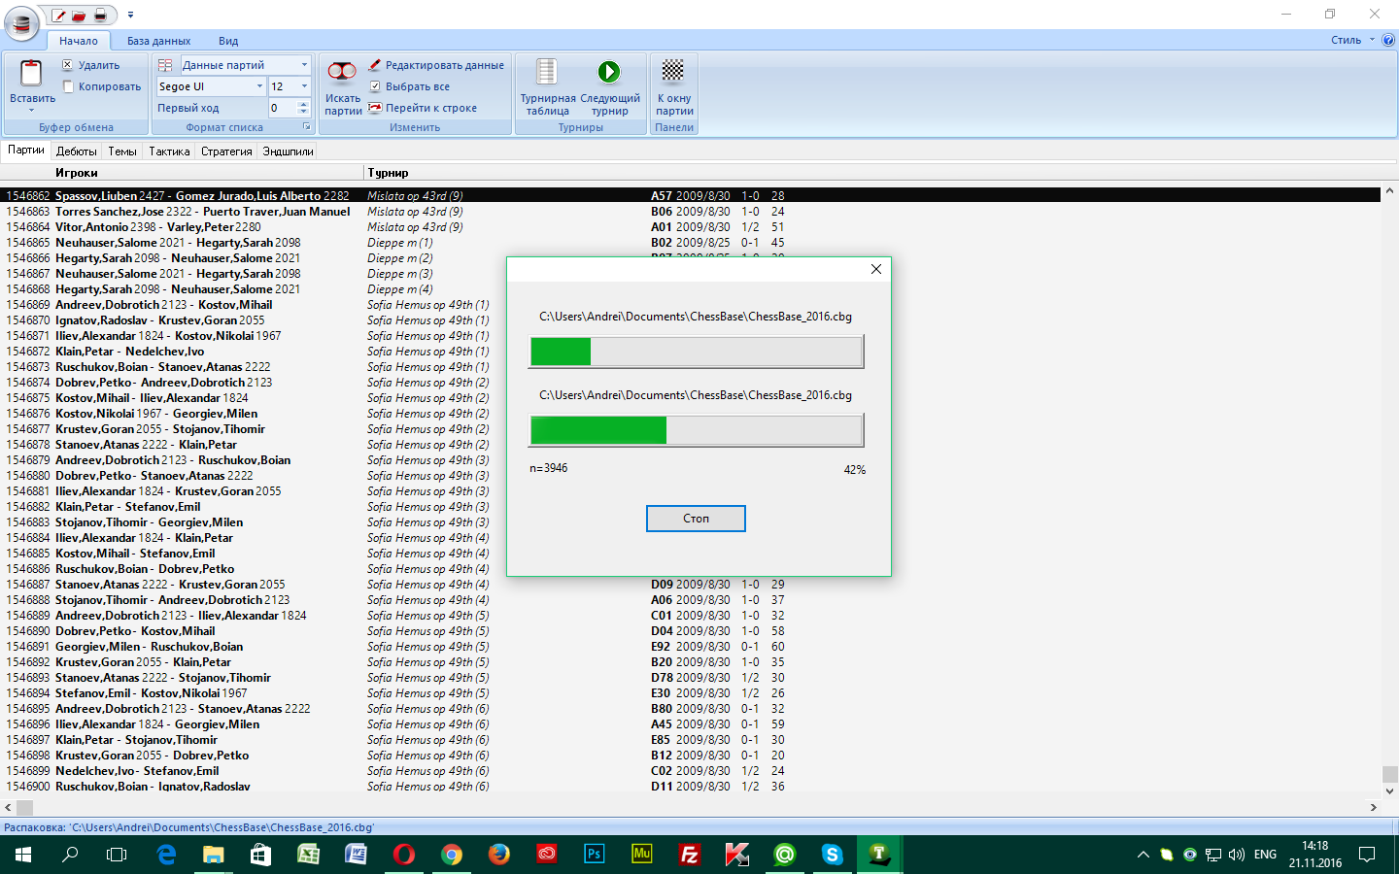Viewport: 1399px width, 874px height.
Task: Click the Удалить delete box
Action: pos(68,65)
